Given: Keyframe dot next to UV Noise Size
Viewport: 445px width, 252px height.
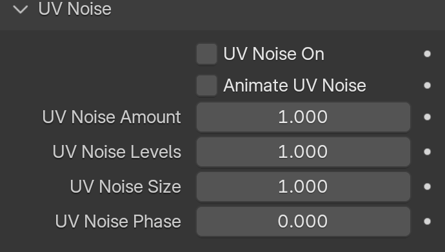Looking at the screenshot, I should [427, 186].
